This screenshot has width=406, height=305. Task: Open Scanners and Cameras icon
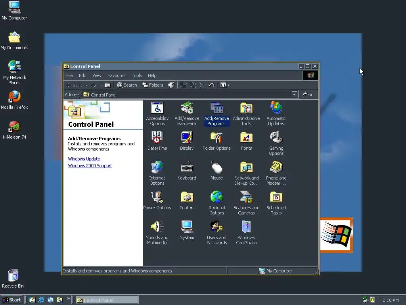point(246,203)
